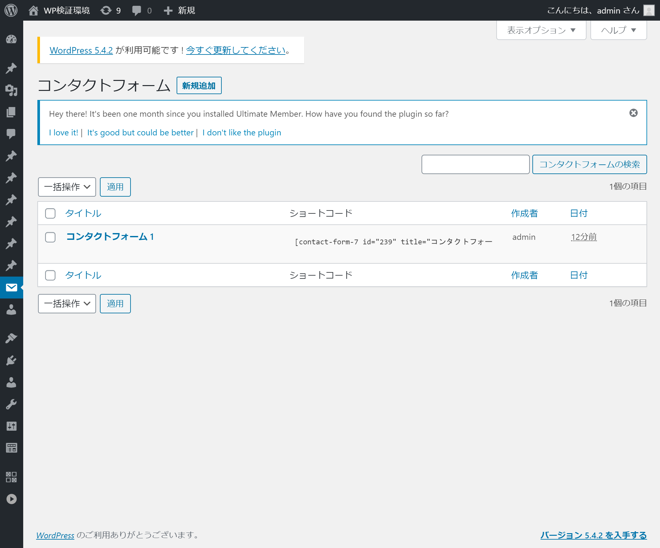This screenshot has width=660, height=548.
Task: Click コンタクトフォームの検索 search button
Action: tap(589, 163)
